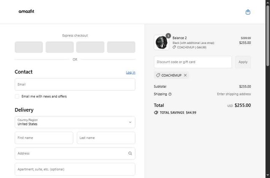Image resolution: width=270 pixels, height=178 pixels.
Task: Click the Balance 2 watch thumbnail
Action: pos(161,42)
